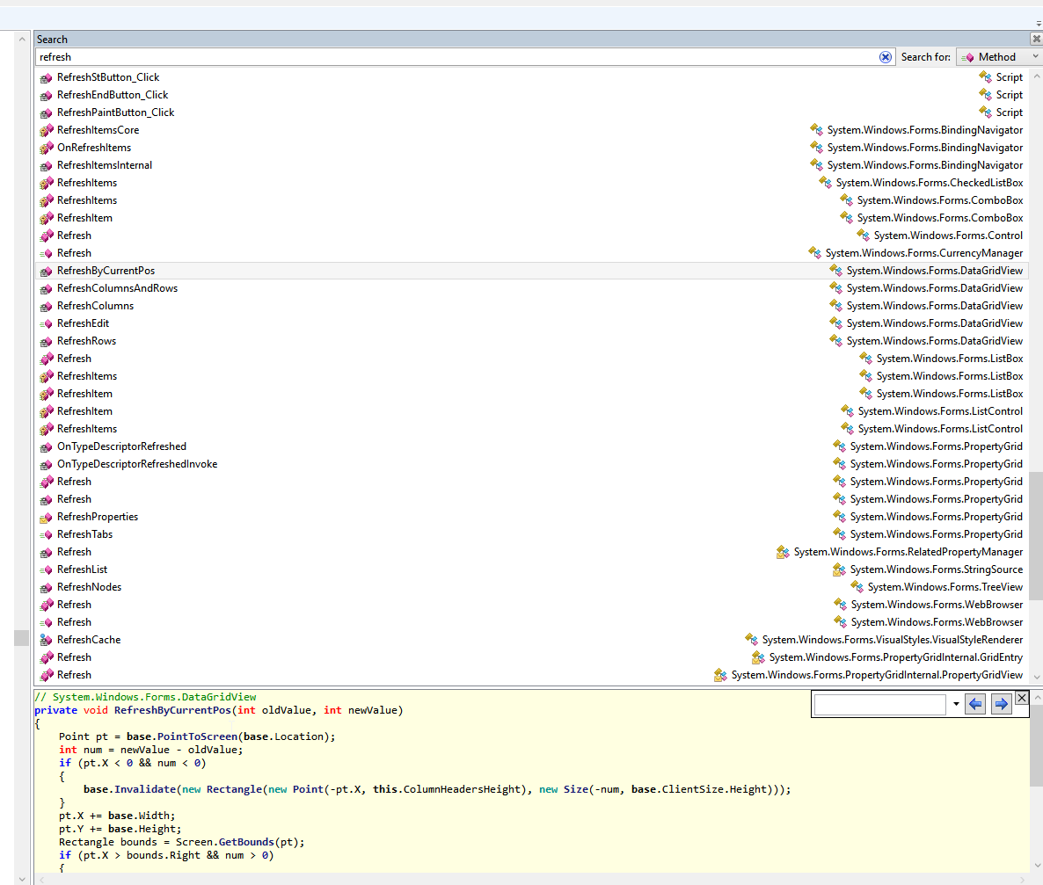Click the class icon beside RelatedPropertyManager
The width and height of the screenshot is (1043, 885).
(x=782, y=552)
